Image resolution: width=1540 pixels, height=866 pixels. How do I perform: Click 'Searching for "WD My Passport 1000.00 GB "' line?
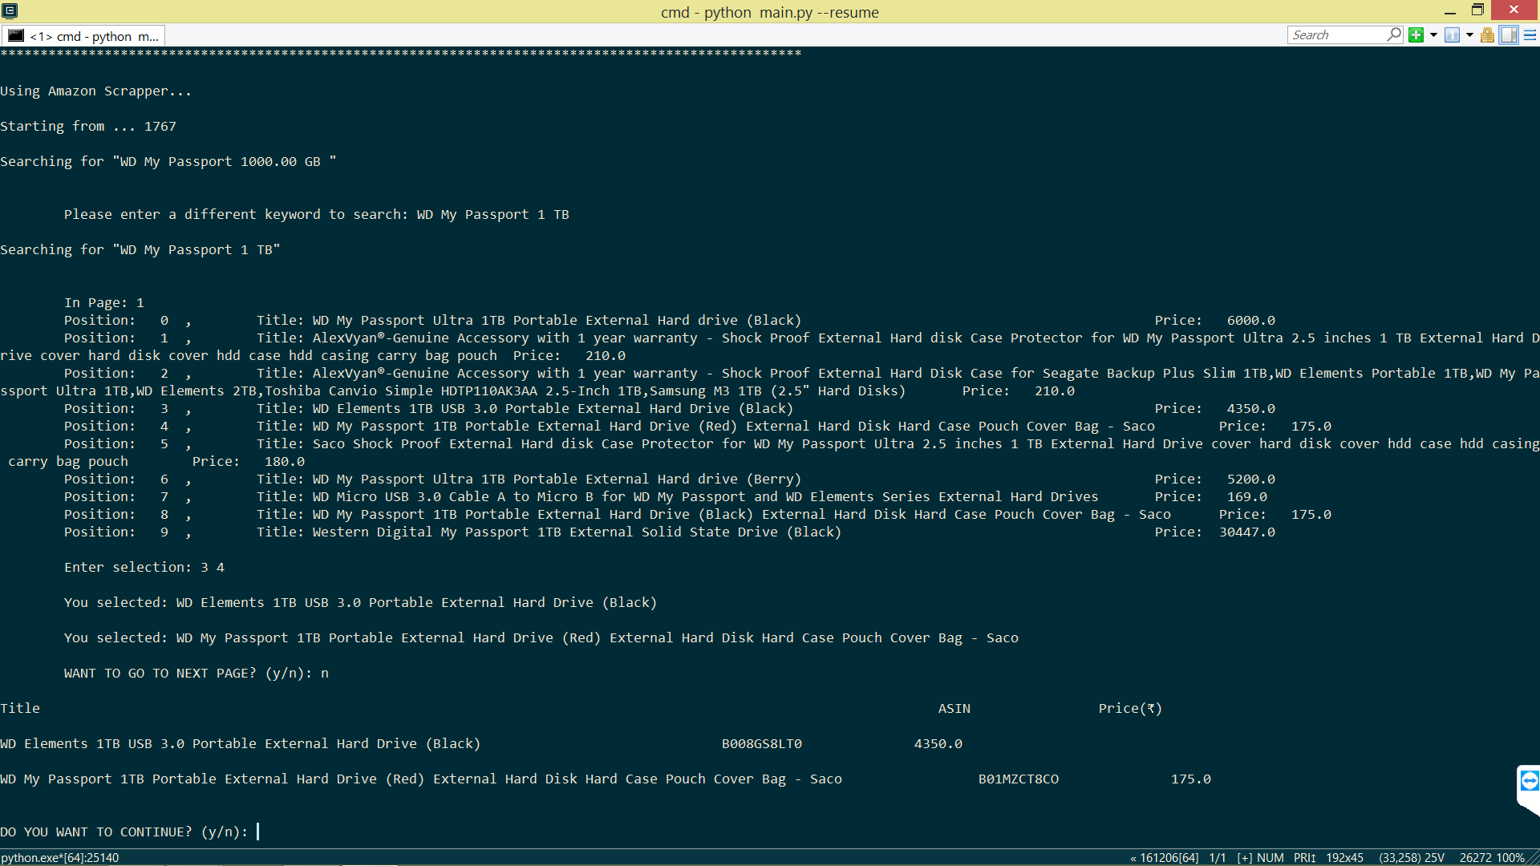168,161
